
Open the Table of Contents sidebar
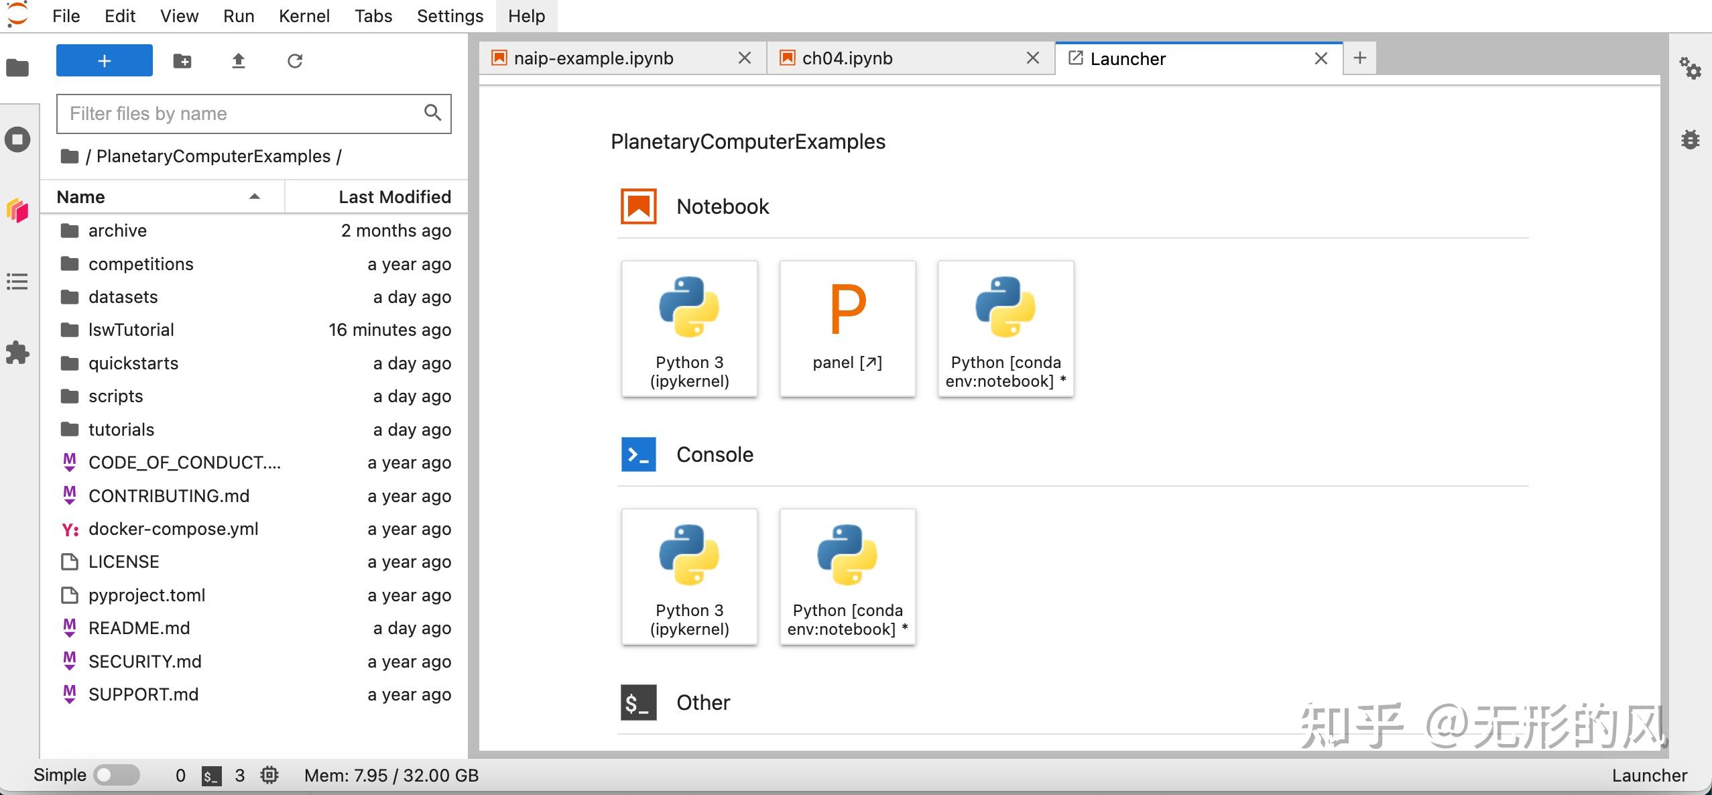coord(17,282)
